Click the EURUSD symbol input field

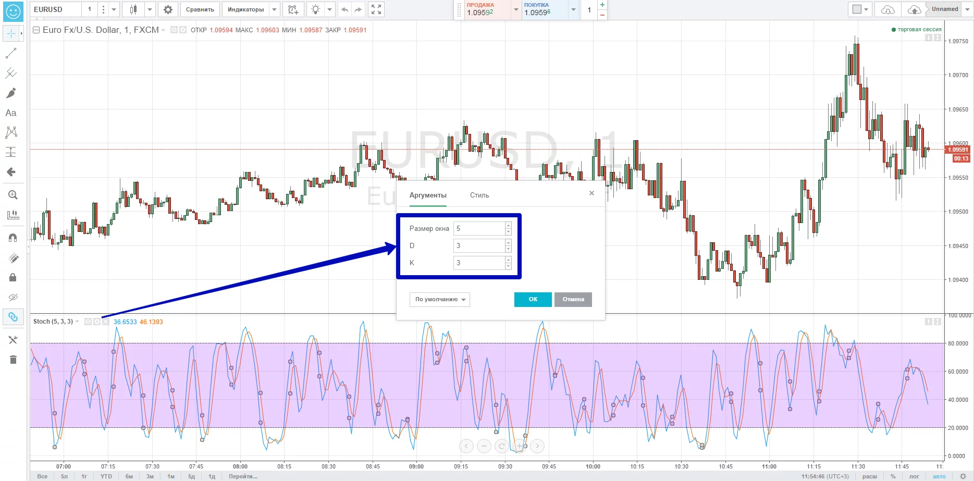55,9
